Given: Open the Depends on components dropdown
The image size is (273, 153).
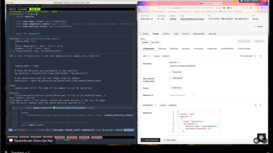Looking at the screenshot, I should click(x=182, y=95).
